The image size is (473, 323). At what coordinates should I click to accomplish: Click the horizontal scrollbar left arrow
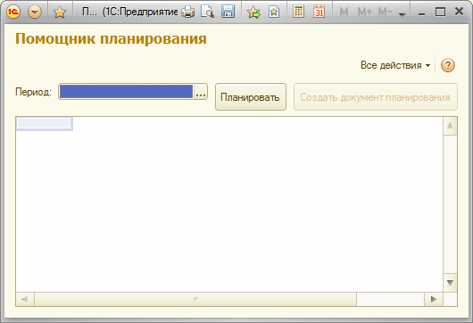[x=25, y=299]
